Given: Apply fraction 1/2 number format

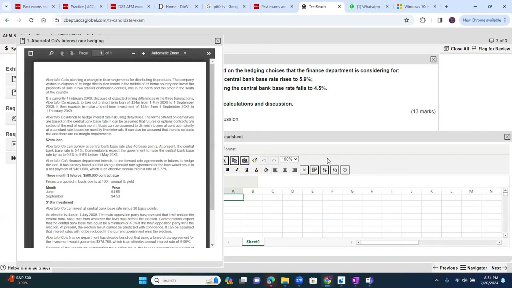Looking at the screenshot, I should click(335, 170).
